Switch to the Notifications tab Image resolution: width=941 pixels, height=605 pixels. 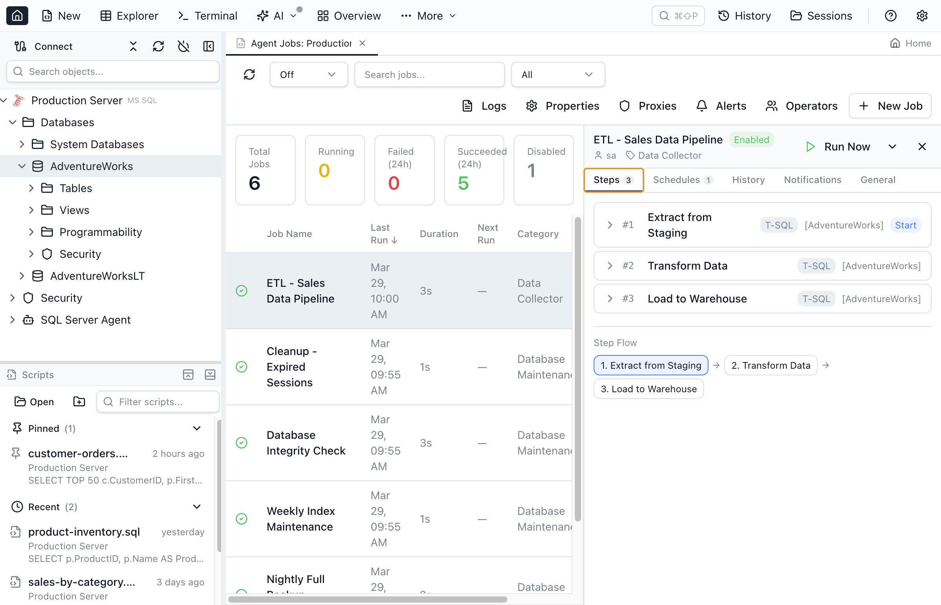(812, 179)
